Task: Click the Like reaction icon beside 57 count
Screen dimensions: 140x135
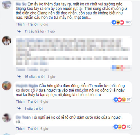Action: (116, 100)
